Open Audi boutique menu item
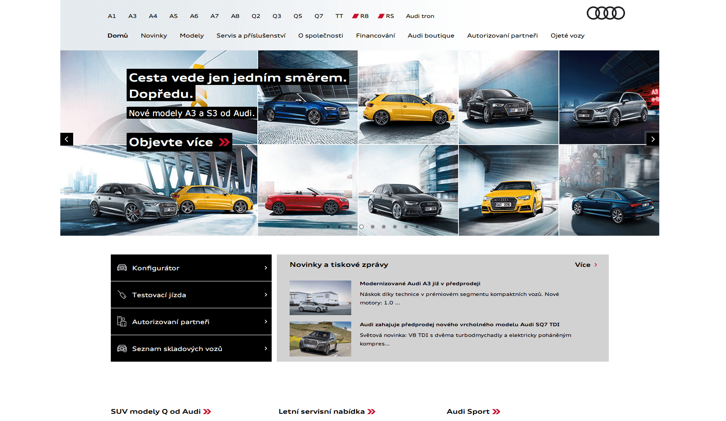The width and height of the screenshot is (726, 421). pyautogui.click(x=431, y=35)
